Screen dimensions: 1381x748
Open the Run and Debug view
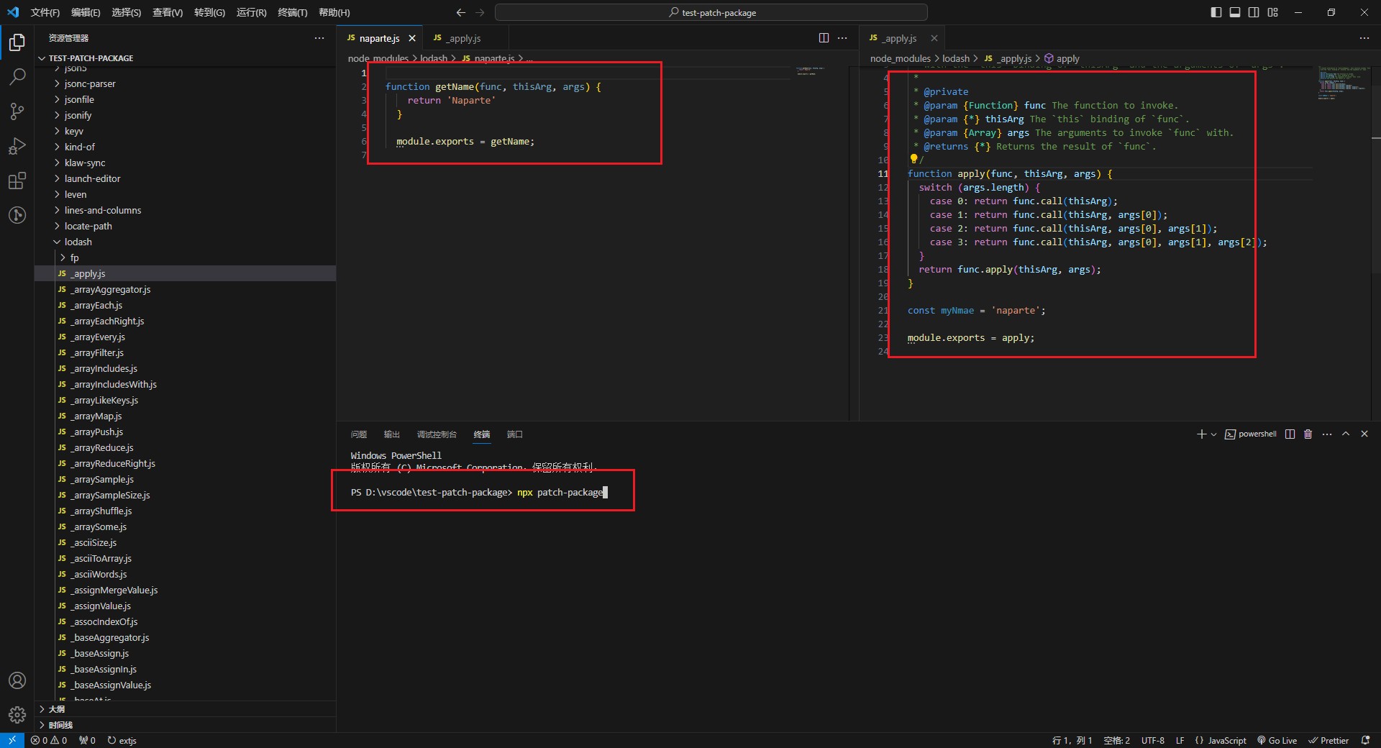17,146
